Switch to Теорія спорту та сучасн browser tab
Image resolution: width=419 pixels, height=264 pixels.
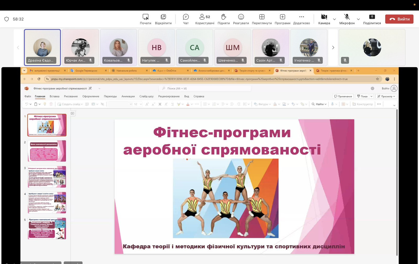pos(252,71)
